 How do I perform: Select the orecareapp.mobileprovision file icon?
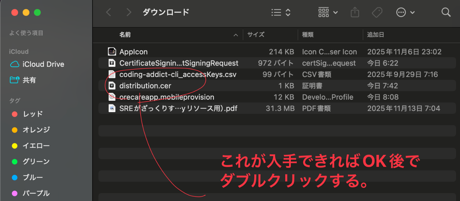click(x=112, y=97)
